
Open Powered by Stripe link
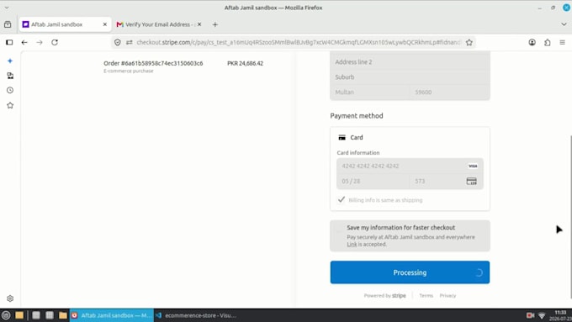[x=385, y=296]
